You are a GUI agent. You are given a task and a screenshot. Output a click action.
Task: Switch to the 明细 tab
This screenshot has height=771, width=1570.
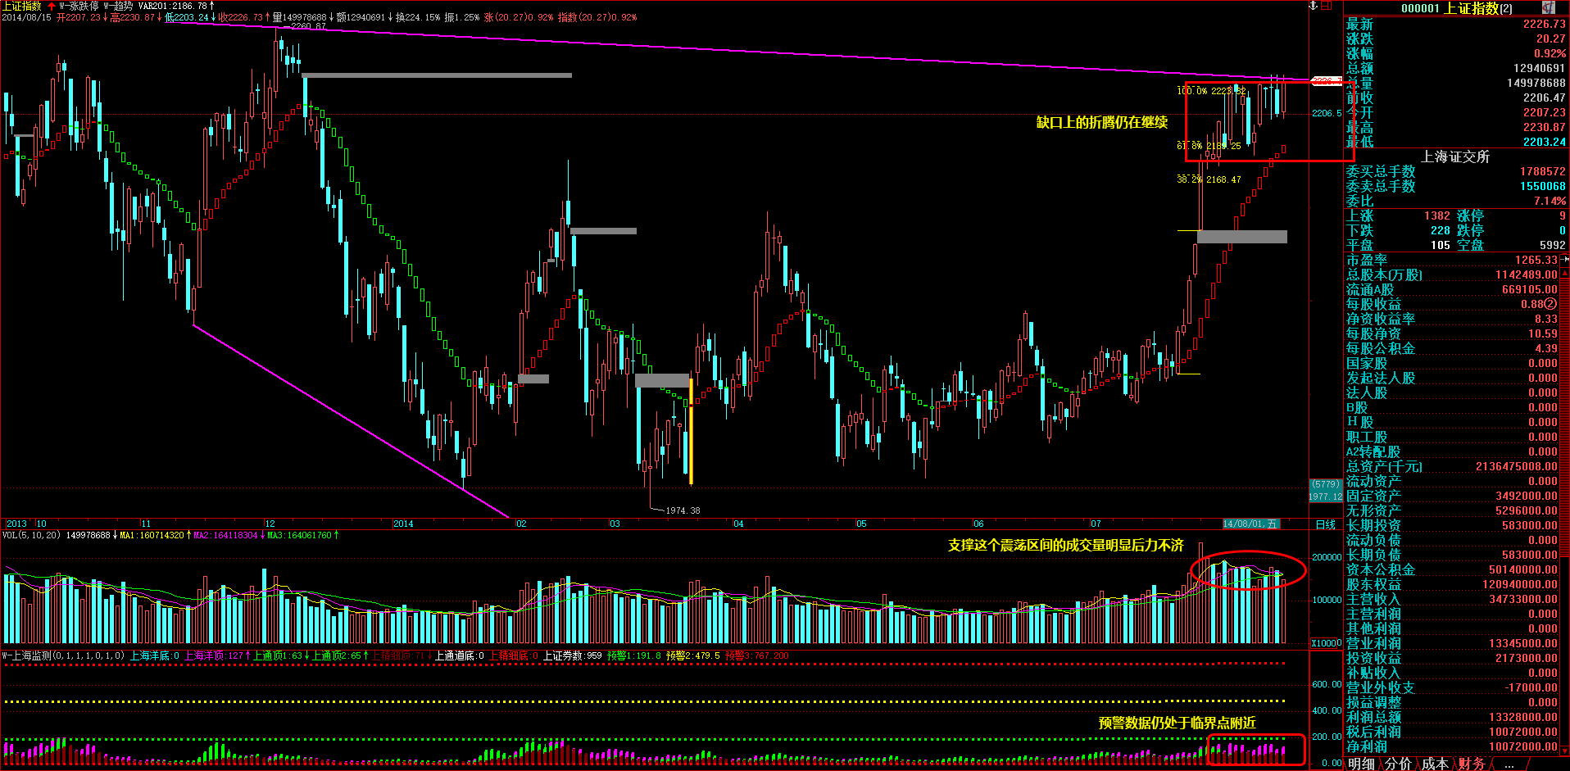pyautogui.click(x=1361, y=764)
